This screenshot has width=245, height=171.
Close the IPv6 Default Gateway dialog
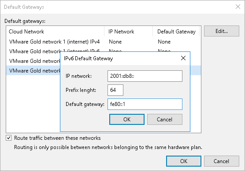183,58
